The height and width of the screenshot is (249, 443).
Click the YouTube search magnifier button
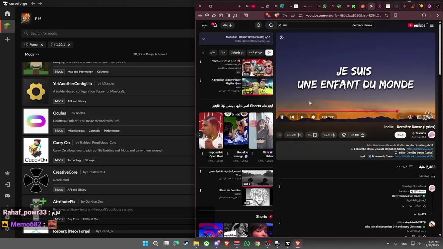pos(271,25)
